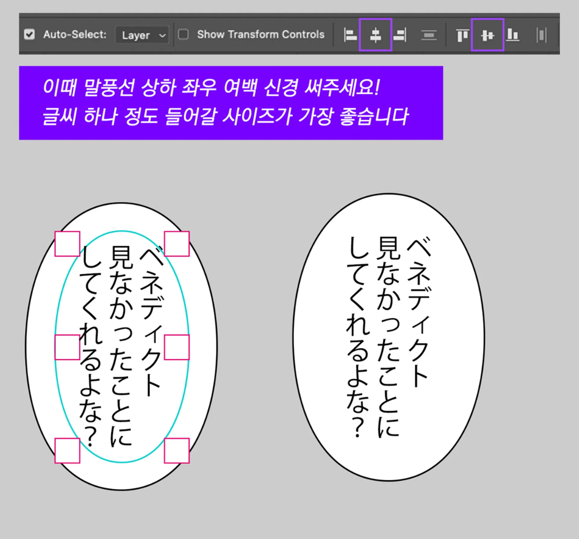Image resolution: width=579 pixels, height=539 pixels.
Task: Toggle the Auto-Select checkbox
Action: point(29,34)
